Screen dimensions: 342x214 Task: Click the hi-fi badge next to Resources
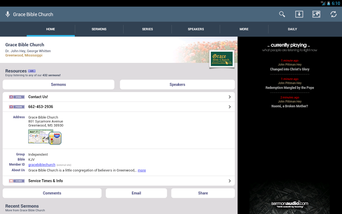(x=32, y=71)
